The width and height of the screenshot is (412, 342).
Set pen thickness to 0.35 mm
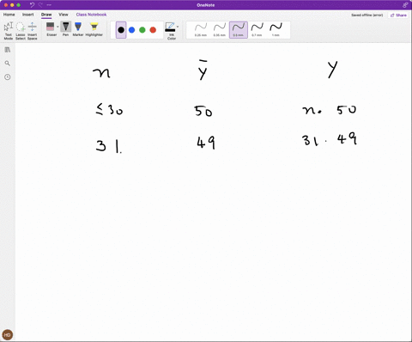(220, 30)
